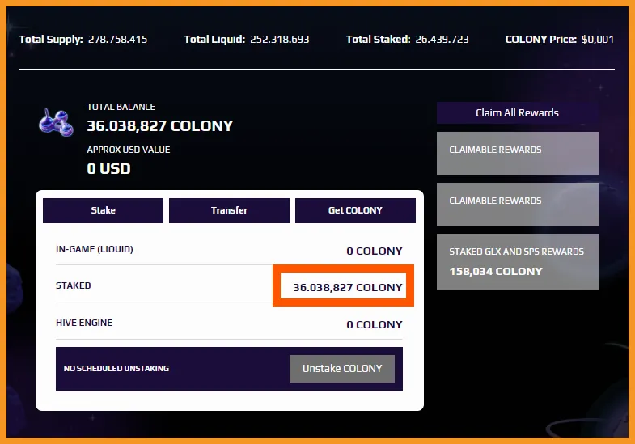
Task: Click the Staked GLX and SPS Rewards card
Action: tap(517, 262)
